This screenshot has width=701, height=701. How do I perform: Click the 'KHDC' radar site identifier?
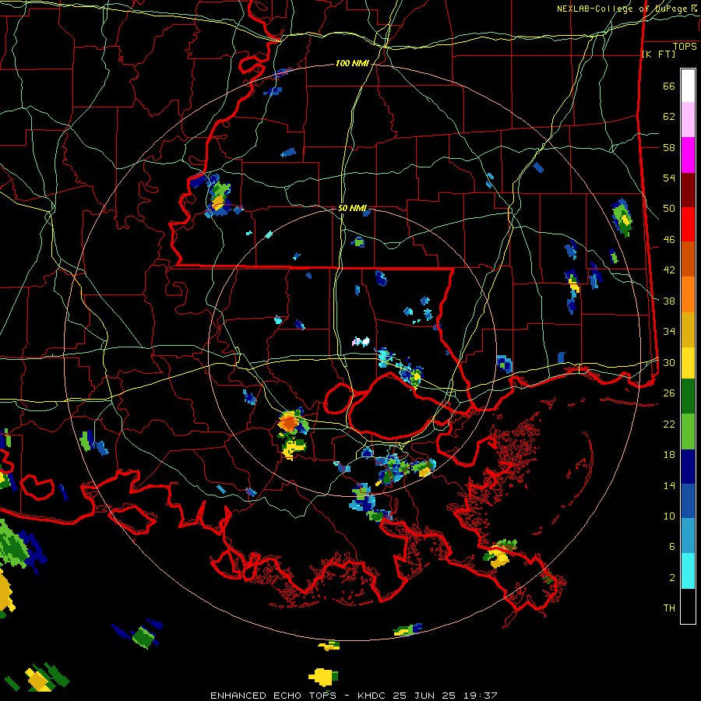pos(372,696)
